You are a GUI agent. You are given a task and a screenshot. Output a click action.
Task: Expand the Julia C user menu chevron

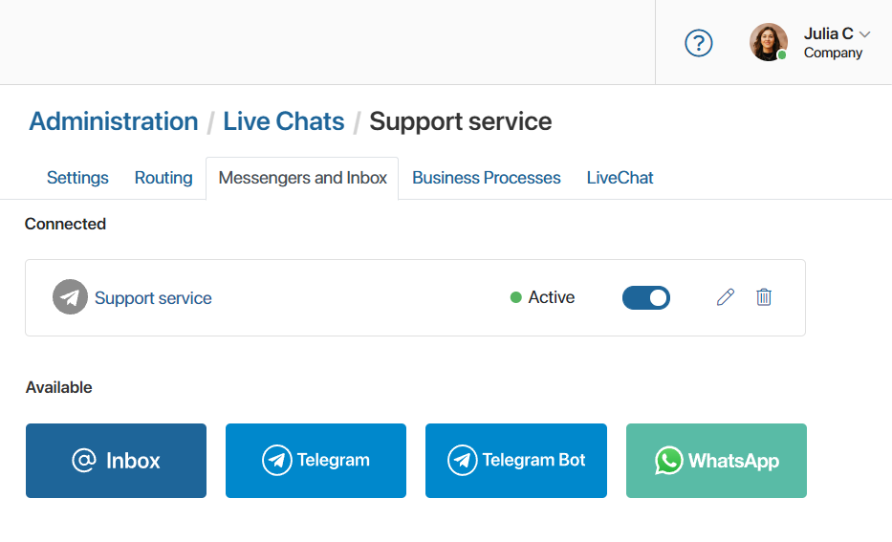click(864, 34)
